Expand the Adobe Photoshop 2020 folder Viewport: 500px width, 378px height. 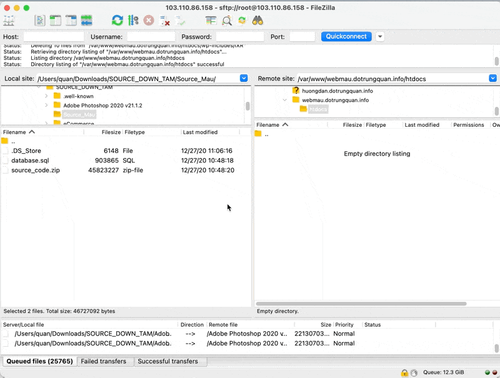(x=46, y=106)
